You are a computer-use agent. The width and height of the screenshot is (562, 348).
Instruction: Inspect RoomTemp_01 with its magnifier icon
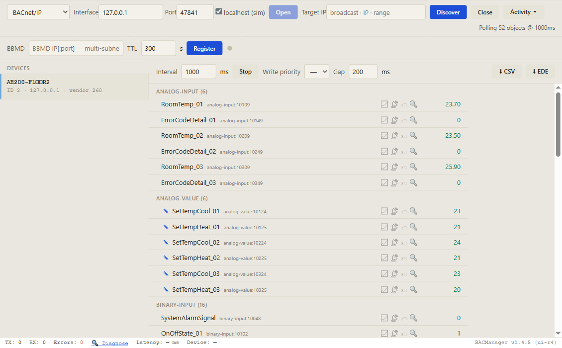click(x=413, y=104)
